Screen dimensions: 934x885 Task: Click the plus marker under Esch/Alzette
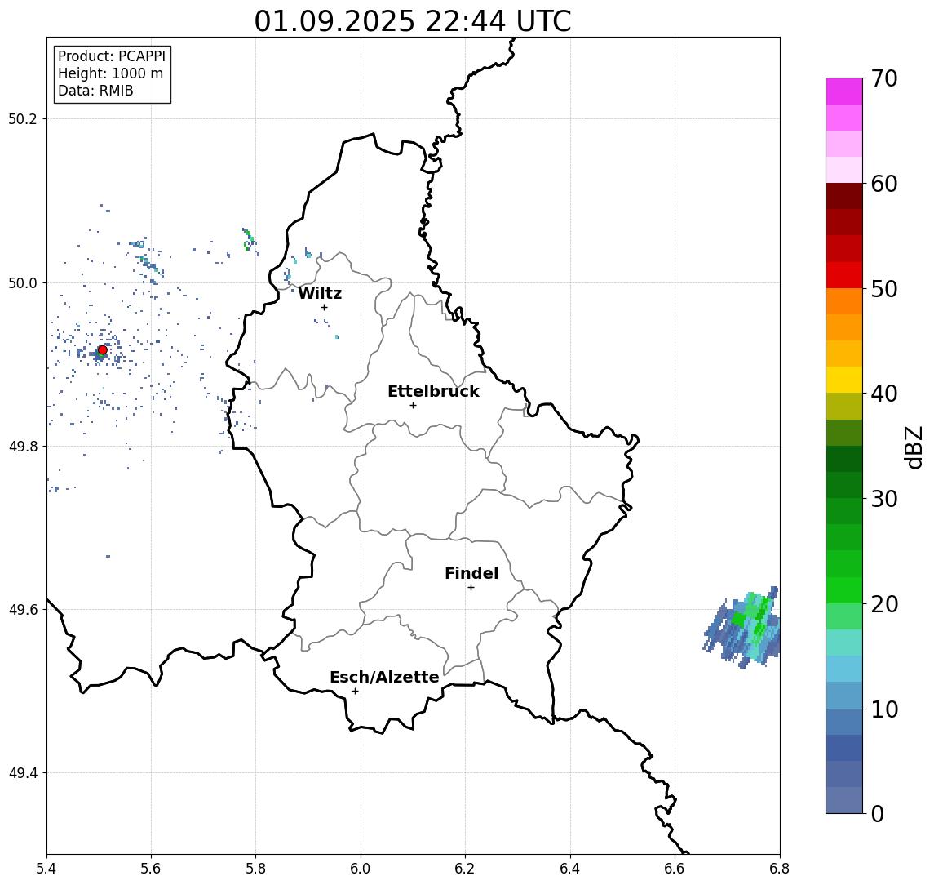355,692
